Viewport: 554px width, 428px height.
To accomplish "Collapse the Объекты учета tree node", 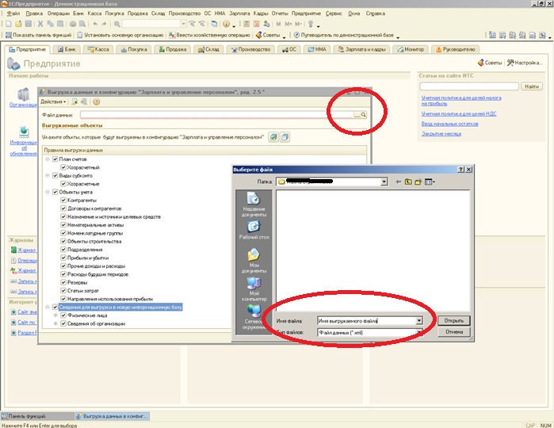I will point(48,192).
